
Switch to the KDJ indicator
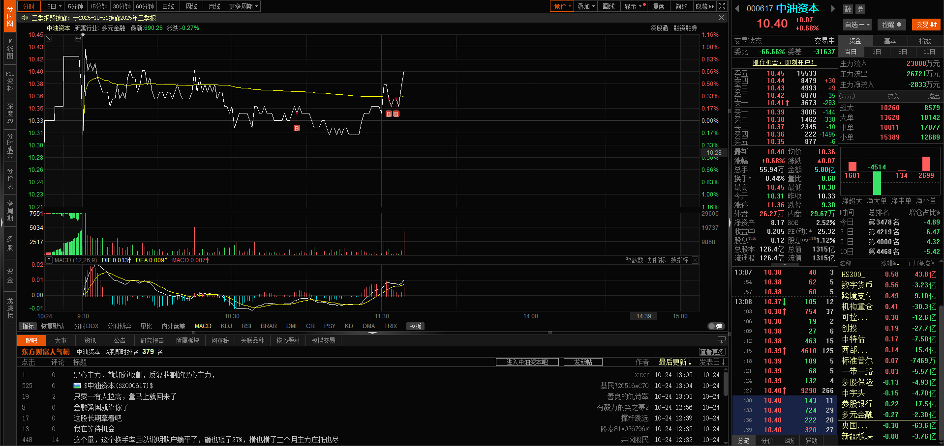pyautogui.click(x=226, y=326)
